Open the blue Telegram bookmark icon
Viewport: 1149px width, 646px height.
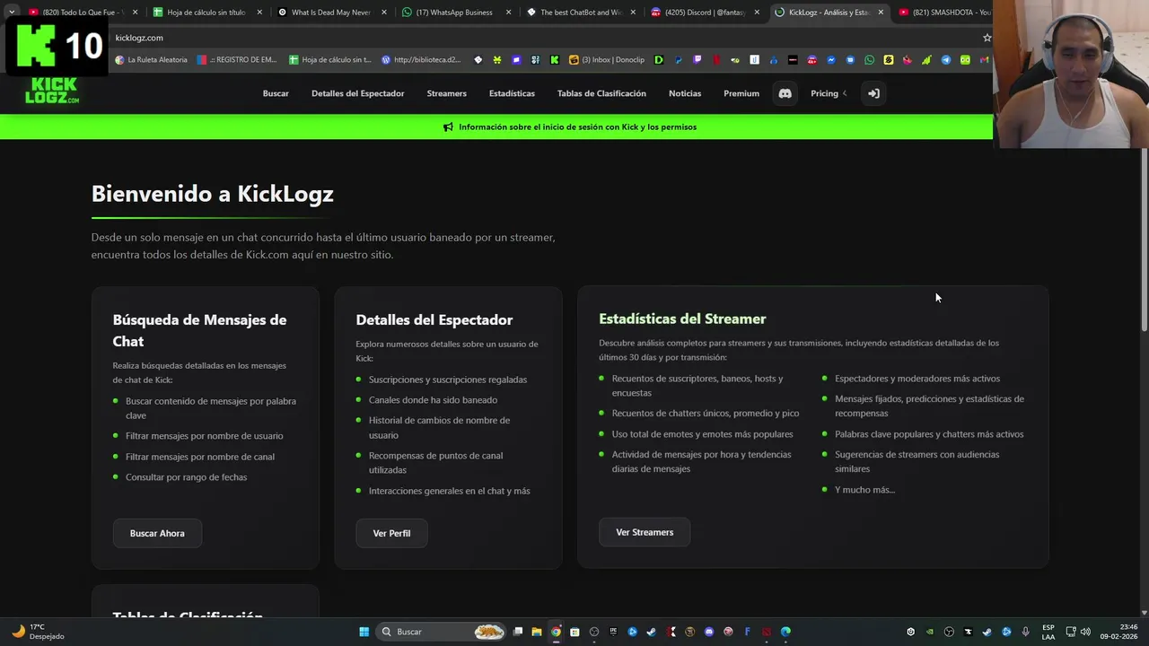pyautogui.click(x=945, y=60)
